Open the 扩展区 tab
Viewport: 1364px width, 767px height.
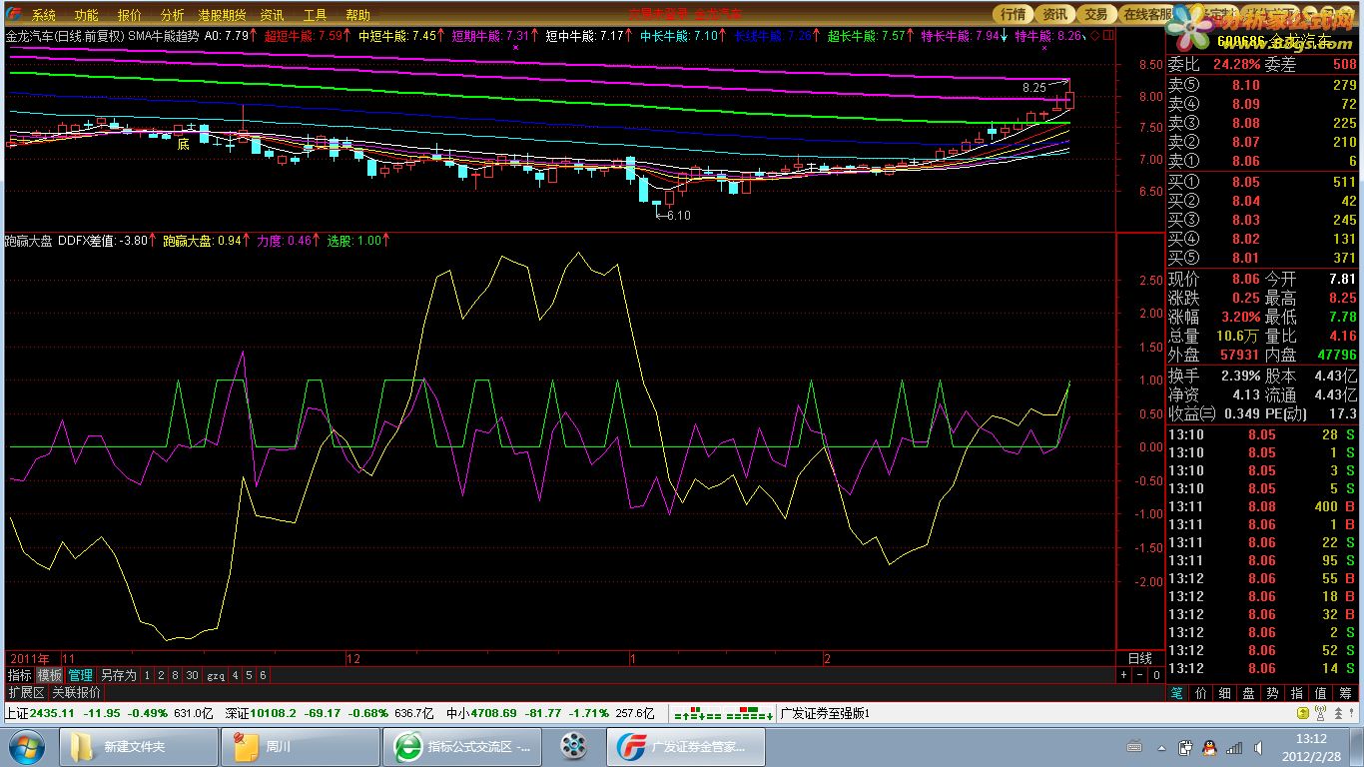(26, 692)
